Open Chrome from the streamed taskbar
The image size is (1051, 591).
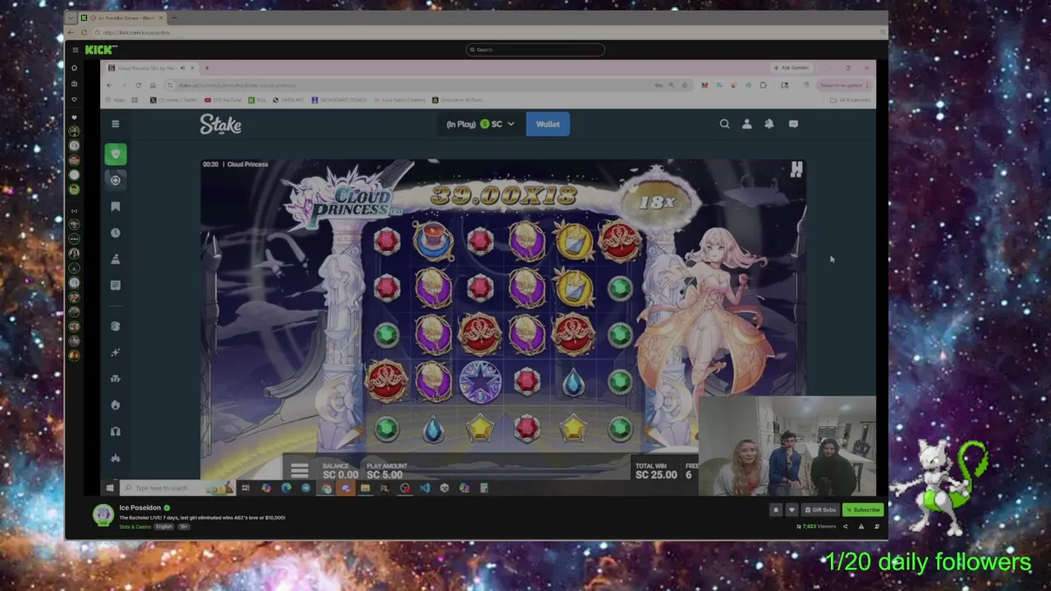(x=326, y=488)
